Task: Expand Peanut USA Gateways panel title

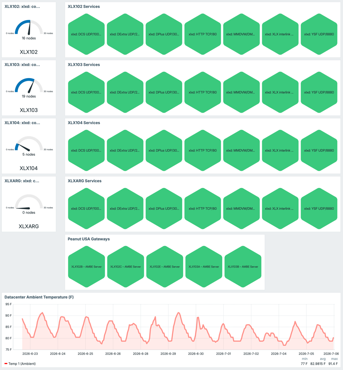Action: coord(89,239)
